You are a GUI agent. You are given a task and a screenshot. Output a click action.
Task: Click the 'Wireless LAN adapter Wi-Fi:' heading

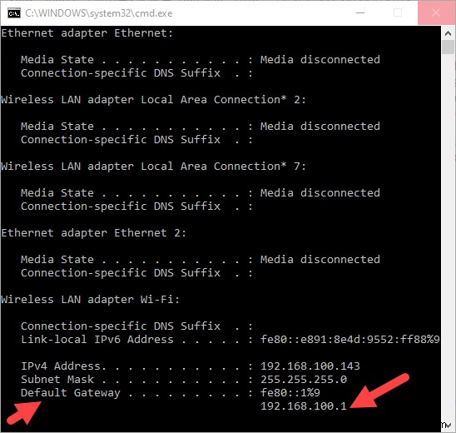90,300
